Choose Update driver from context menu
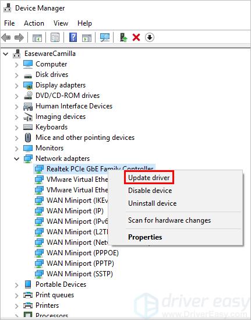This screenshot has height=320, width=251. 149,178
